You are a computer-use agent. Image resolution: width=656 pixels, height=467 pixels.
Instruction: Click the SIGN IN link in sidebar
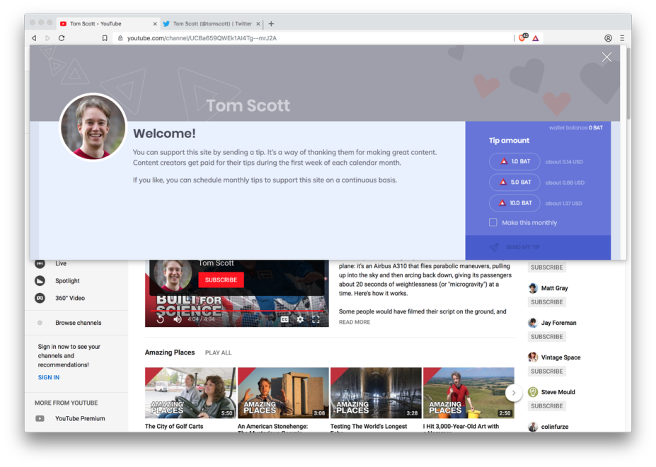pyautogui.click(x=49, y=377)
